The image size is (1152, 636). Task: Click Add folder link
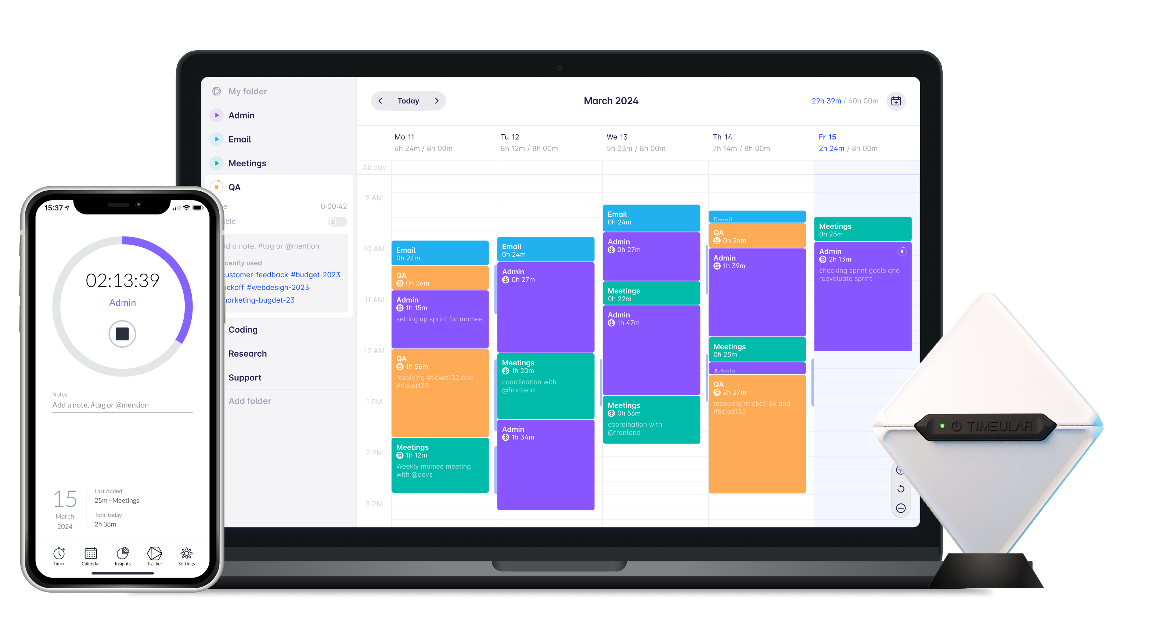(250, 400)
